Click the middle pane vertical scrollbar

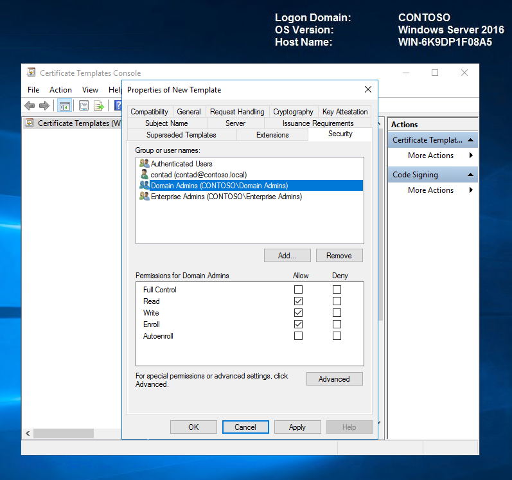tap(380, 226)
